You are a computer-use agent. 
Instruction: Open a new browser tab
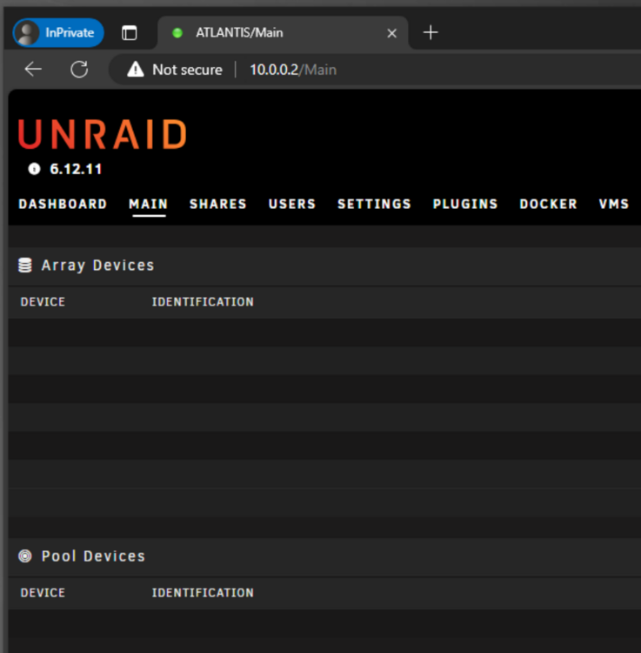click(x=431, y=32)
